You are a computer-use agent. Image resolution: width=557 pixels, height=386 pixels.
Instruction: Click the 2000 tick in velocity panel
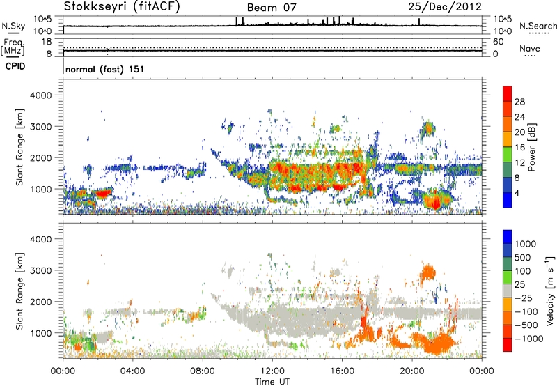(41, 302)
